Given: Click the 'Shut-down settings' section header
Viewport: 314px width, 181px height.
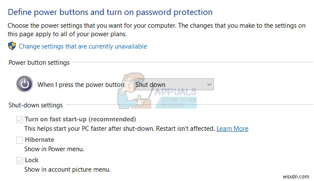Looking at the screenshot, I should [x=35, y=105].
